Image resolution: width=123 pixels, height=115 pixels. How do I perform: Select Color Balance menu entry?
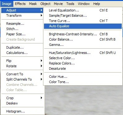tap(83, 39)
